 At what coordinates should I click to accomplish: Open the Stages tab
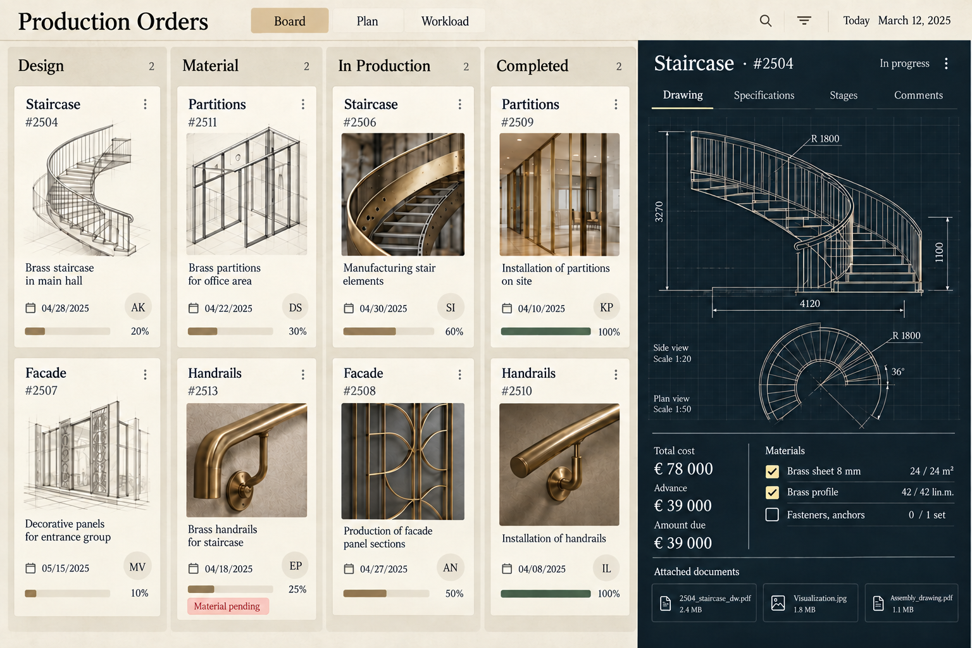pyautogui.click(x=844, y=96)
